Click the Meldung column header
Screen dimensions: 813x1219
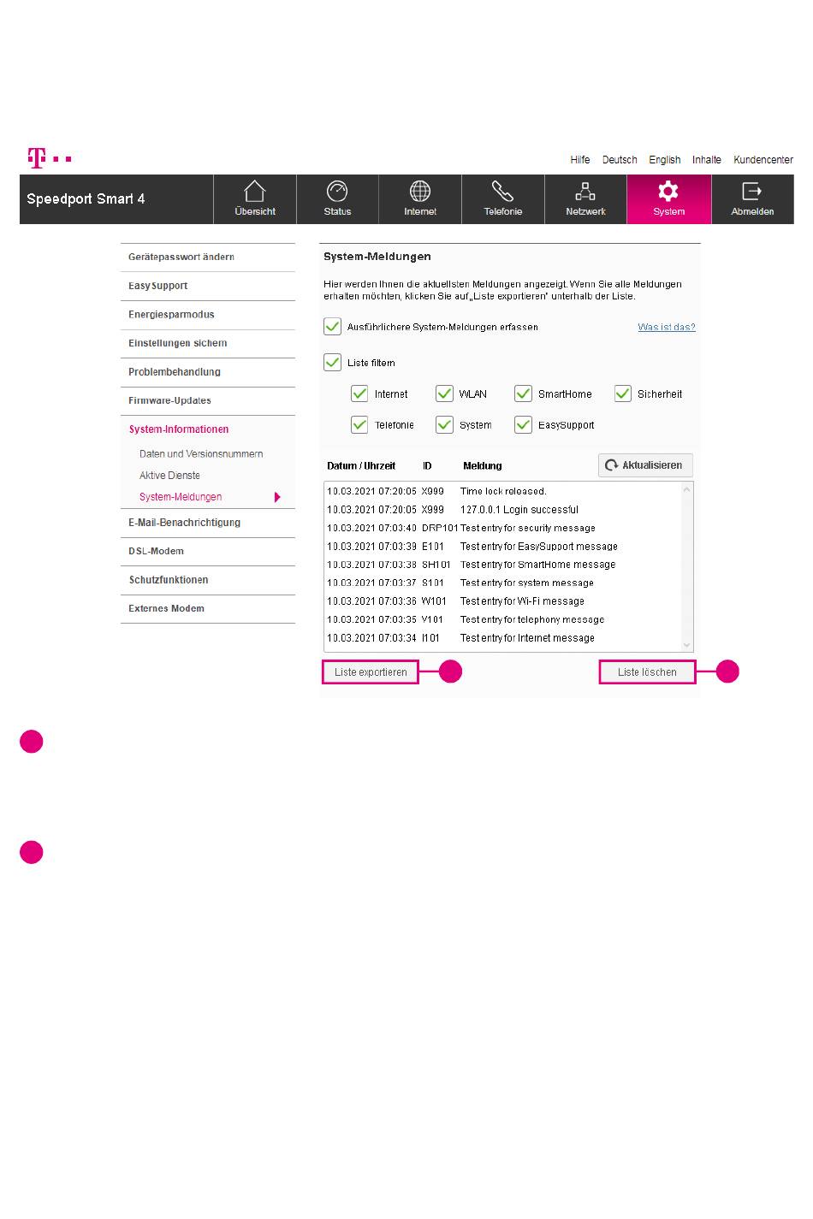pos(483,466)
